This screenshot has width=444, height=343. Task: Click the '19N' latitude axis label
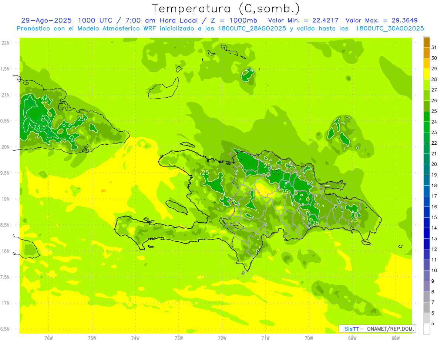click(x=5, y=199)
